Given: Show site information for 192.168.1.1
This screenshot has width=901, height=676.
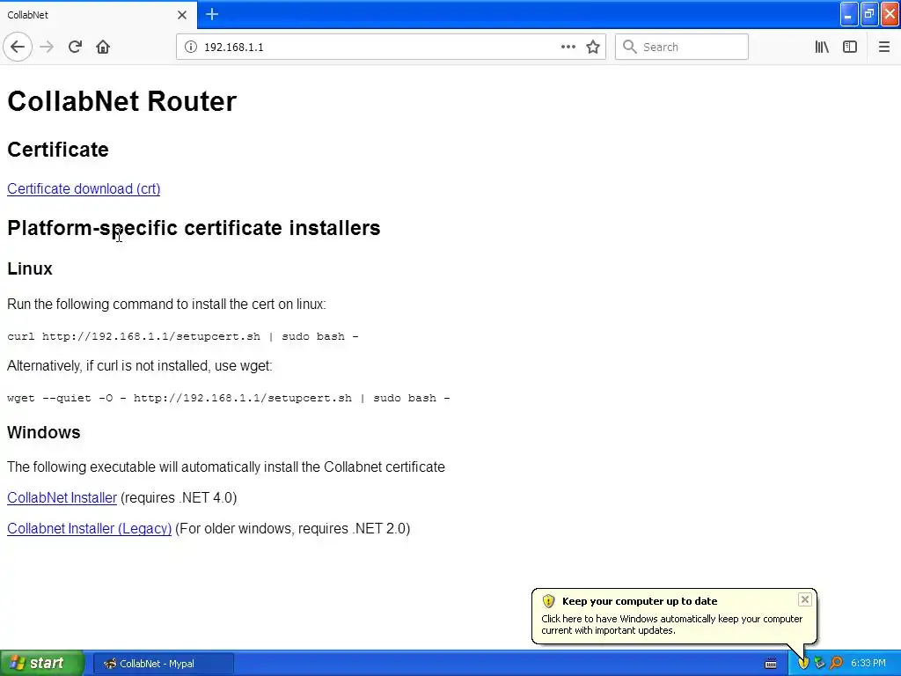Looking at the screenshot, I should click(x=191, y=48).
